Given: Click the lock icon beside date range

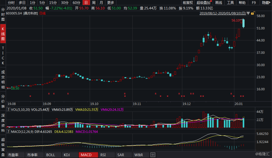Looking at the screenshot, I should 253,13.
